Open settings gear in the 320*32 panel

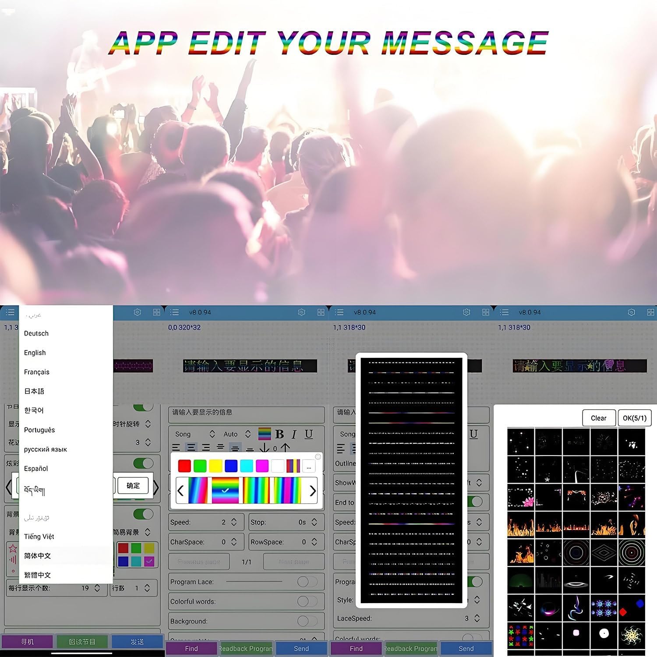coord(301,312)
